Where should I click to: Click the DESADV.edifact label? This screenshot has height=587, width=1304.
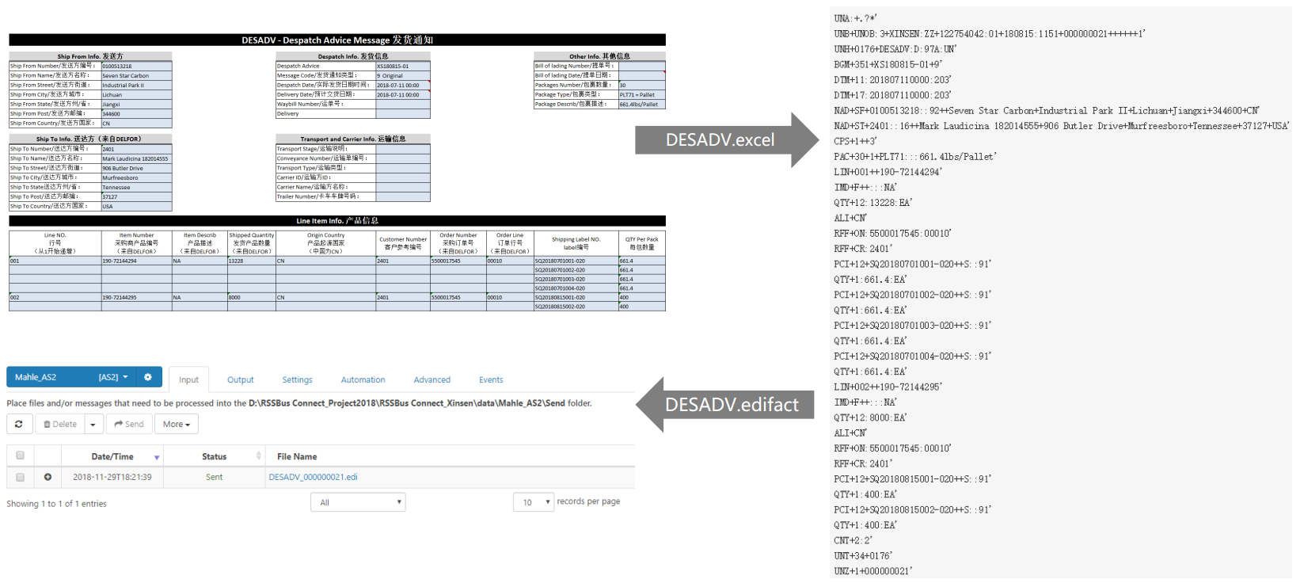click(x=732, y=405)
